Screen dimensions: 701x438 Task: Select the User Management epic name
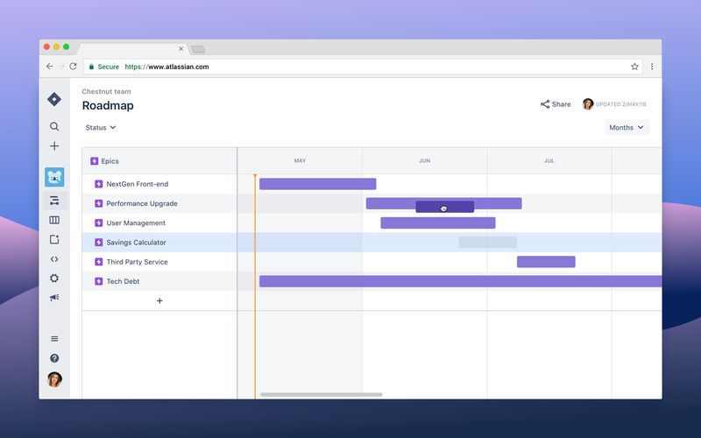tap(136, 223)
